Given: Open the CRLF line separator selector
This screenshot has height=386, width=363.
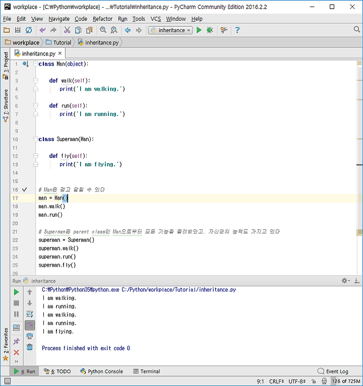Looking at the screenshot, I should click(x=276, y=381).
